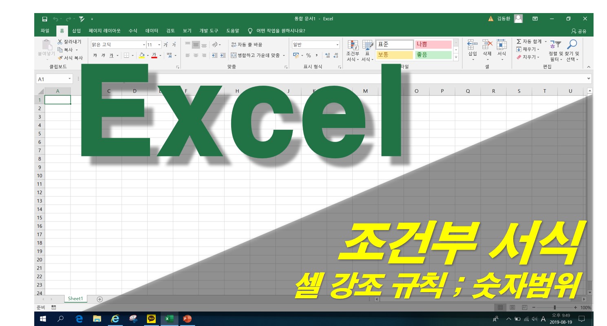This screenshot has height=326, width=607.
Task: Open the File (파일) tab
Action: pyautogui.click(x=45, y=31)
